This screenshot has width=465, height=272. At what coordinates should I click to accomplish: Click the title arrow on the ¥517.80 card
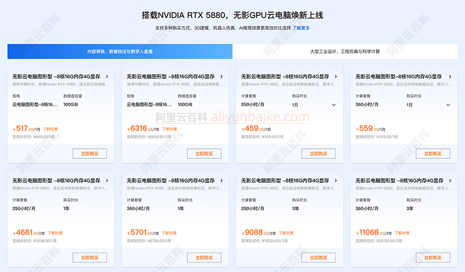pos(107,77)
